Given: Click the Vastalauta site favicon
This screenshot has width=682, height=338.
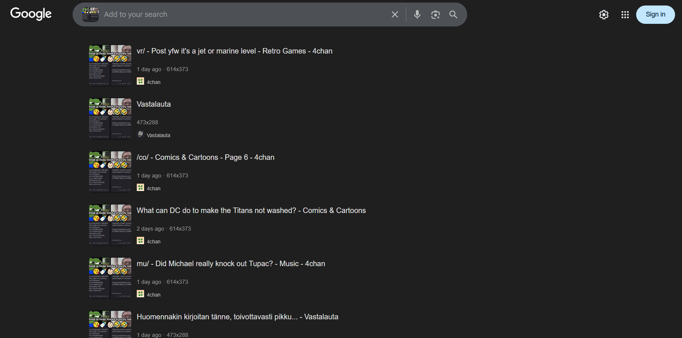Looking at the screenshot, I should coord(140,135).
